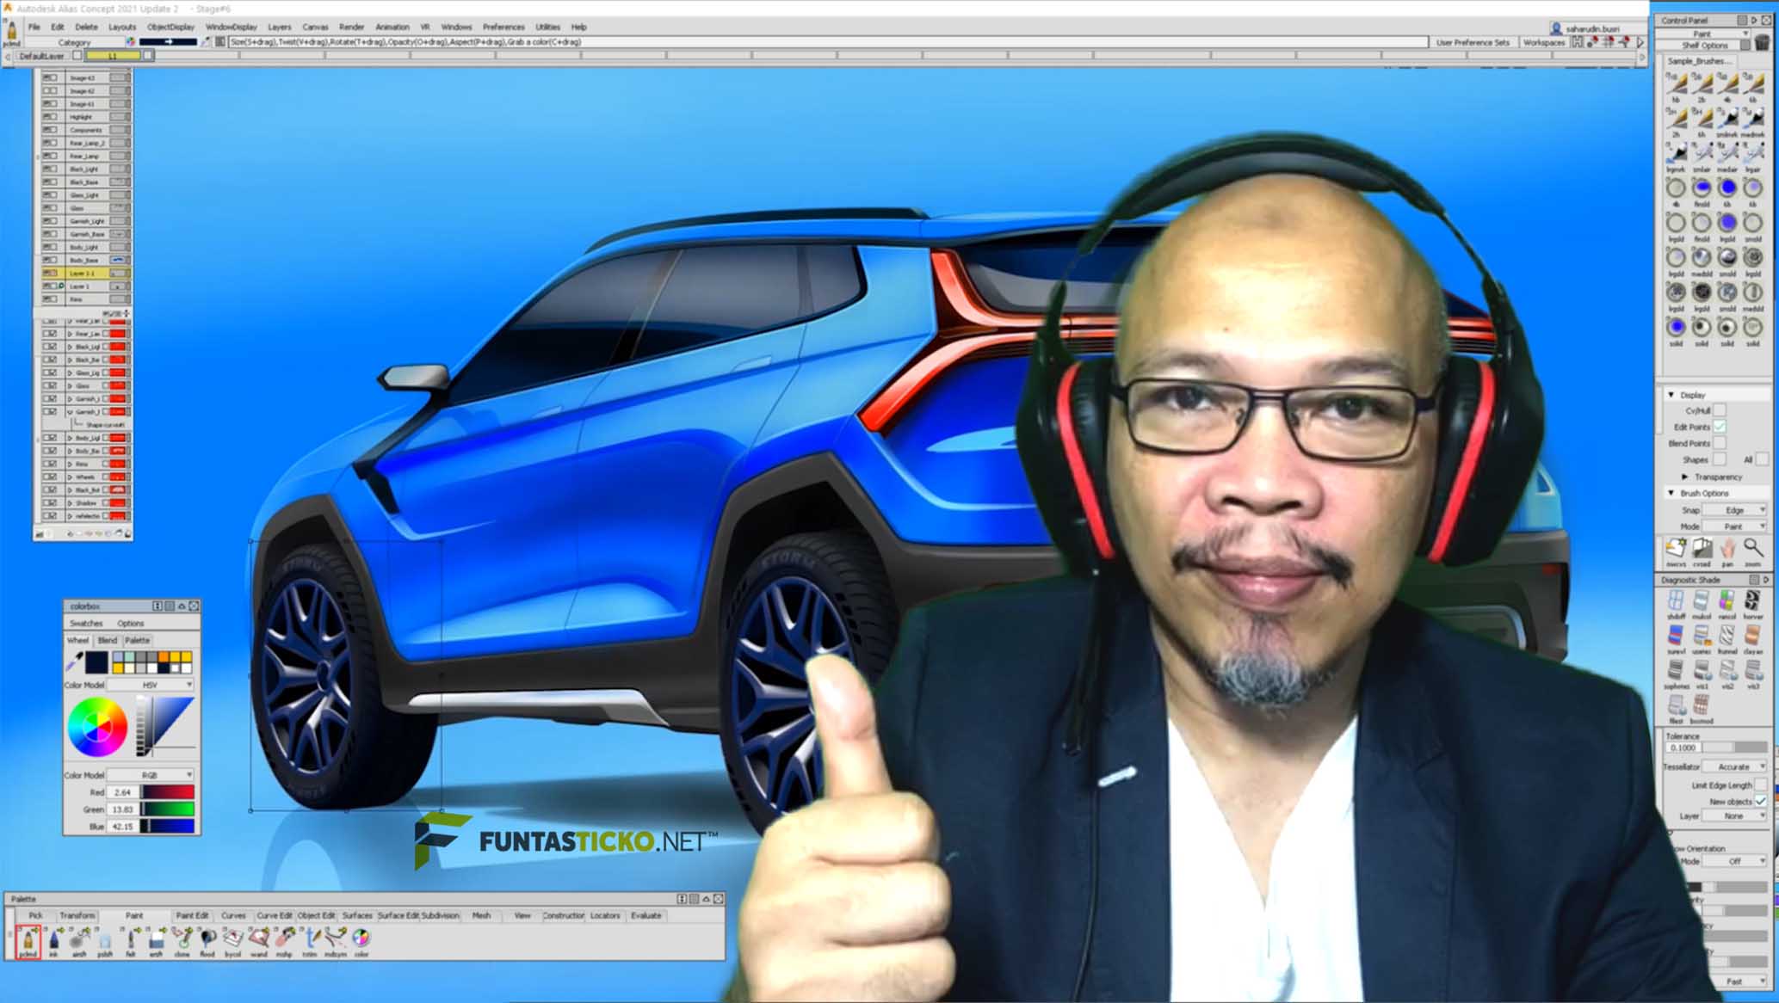Pick a hue on the color wheel

pos(97,728)
